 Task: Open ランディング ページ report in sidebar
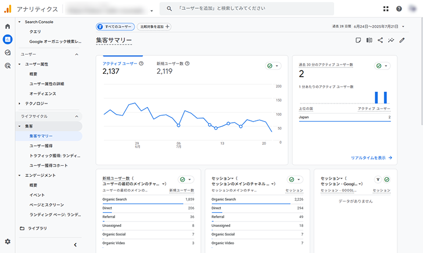tap(55, 215)
